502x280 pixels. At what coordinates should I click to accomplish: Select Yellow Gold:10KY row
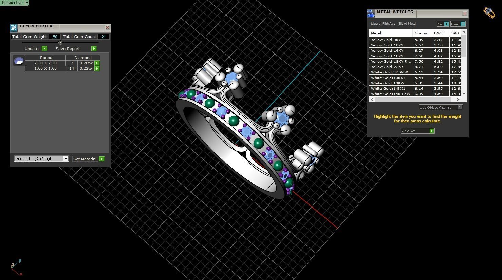(415, 45)
